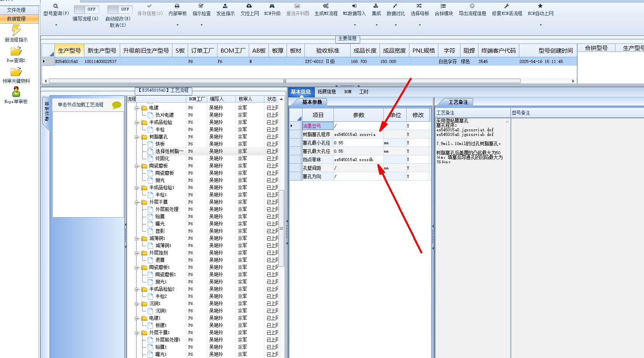Collapse the 电镀 tree node

pyautogui.click(x=137, y=108)
